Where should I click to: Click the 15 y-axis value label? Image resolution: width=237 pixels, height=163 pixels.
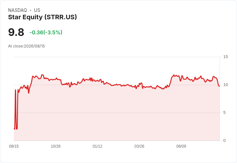click(x=225, y=57)
